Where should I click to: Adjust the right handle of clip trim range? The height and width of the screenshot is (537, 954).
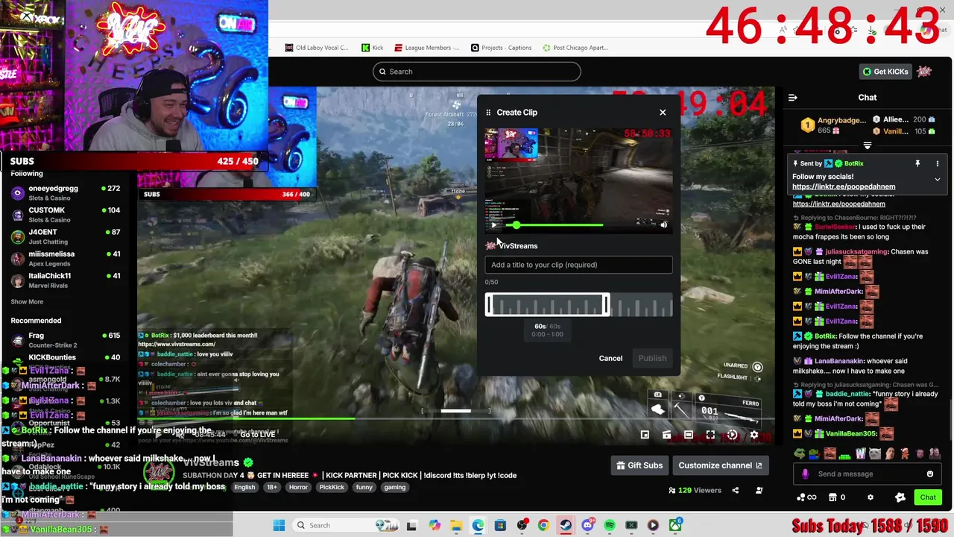[x=607, y=305]
